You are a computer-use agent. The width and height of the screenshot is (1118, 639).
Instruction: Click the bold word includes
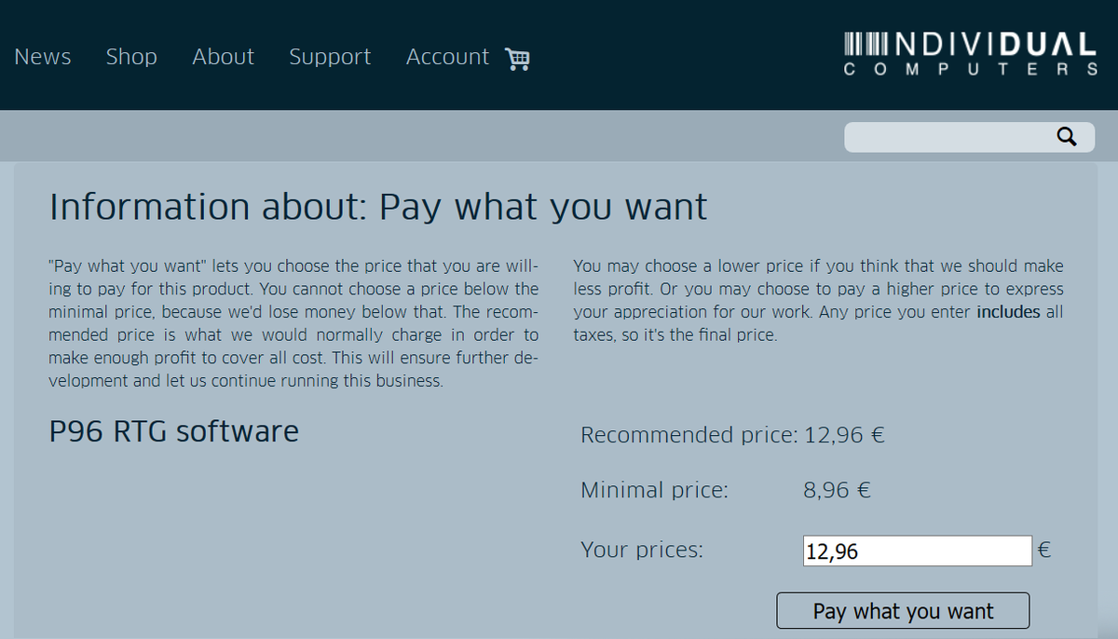click(x=1008, y=313)
